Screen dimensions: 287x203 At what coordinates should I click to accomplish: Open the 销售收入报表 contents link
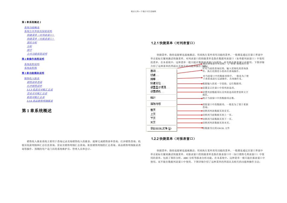[x=32, y=78]
